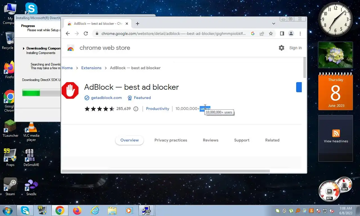
Task: Click the network tray icon
Action: [x=325, y=211]
